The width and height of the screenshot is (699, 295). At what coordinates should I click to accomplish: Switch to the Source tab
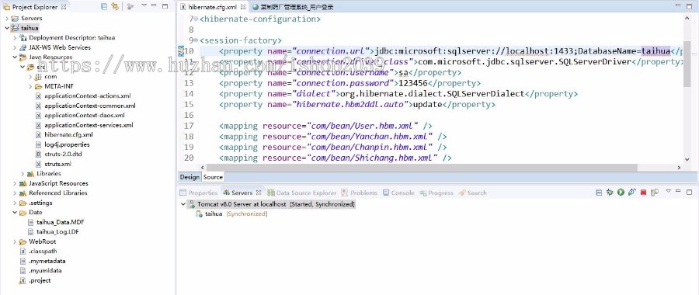point(213,177)
